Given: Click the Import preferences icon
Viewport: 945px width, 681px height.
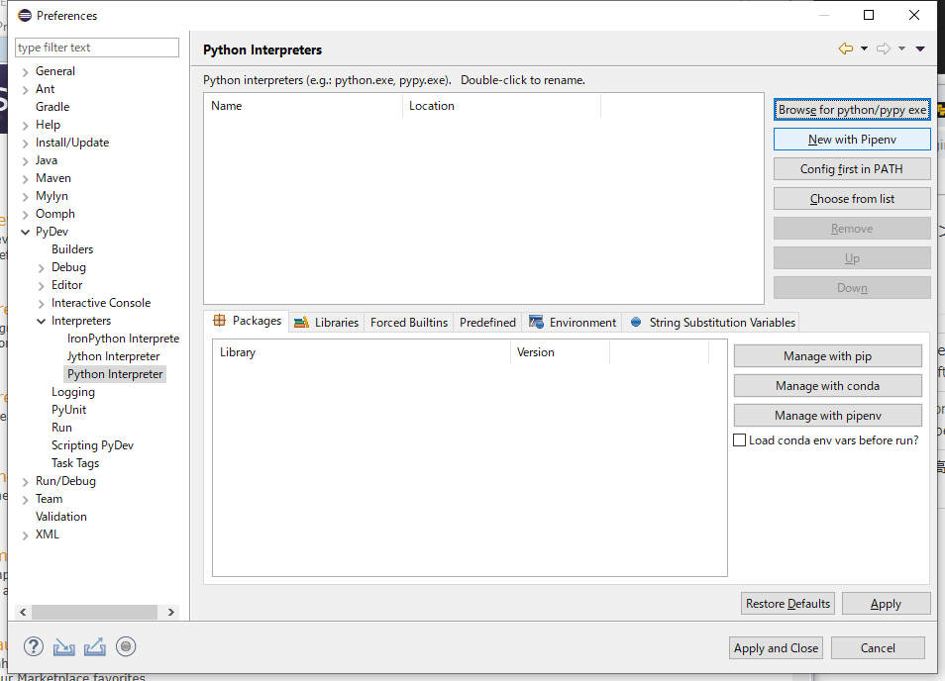Looking at the screenshot, I should [64, 647].
